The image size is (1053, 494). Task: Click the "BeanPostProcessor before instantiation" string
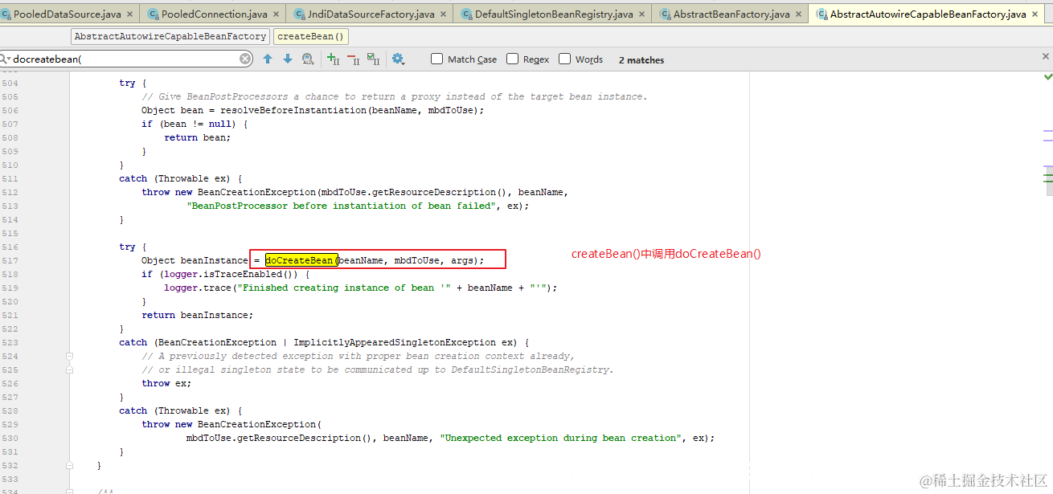tap(342, 206)
